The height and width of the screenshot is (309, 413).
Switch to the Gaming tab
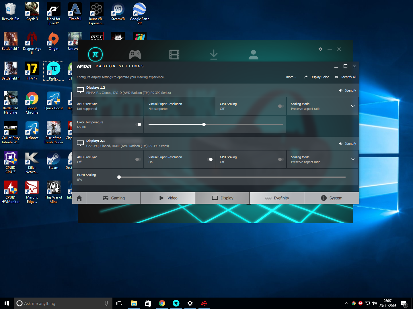click(x=114, y=198)
